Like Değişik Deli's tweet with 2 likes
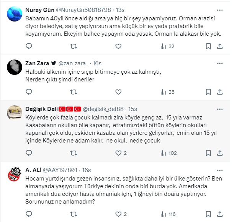The image size is (232, 222). tap(119, 153)
